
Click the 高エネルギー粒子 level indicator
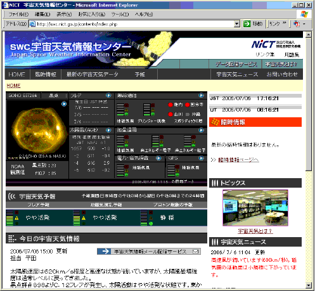pyautogui.click(x=190, y=141)
